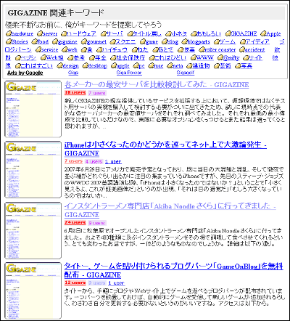Click the tag icon next to おもしろい
Image resolution: width=290 pixels, height=321 pixels.
[x=194, y=33]
